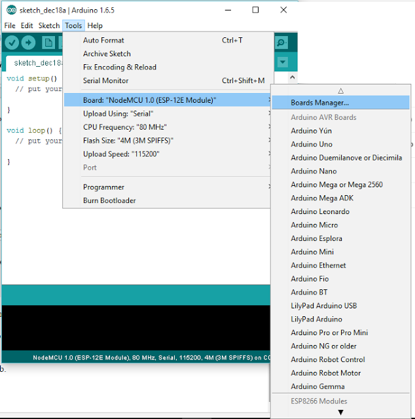Open the File menu
This screenshot has width=415, height=419.
[x=10, y=26]
